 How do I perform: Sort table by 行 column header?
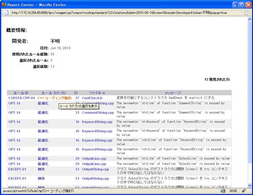coord(76,93)
